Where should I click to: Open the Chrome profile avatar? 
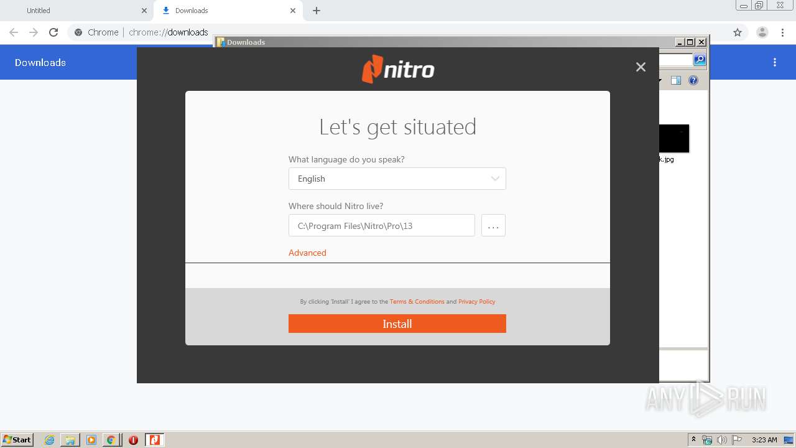click(x=762, y=32)
